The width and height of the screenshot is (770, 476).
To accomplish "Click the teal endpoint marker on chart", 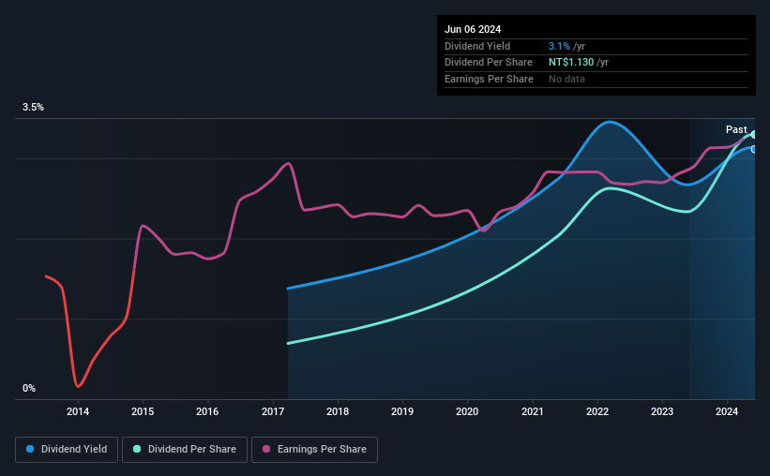I will click(754, 134).
